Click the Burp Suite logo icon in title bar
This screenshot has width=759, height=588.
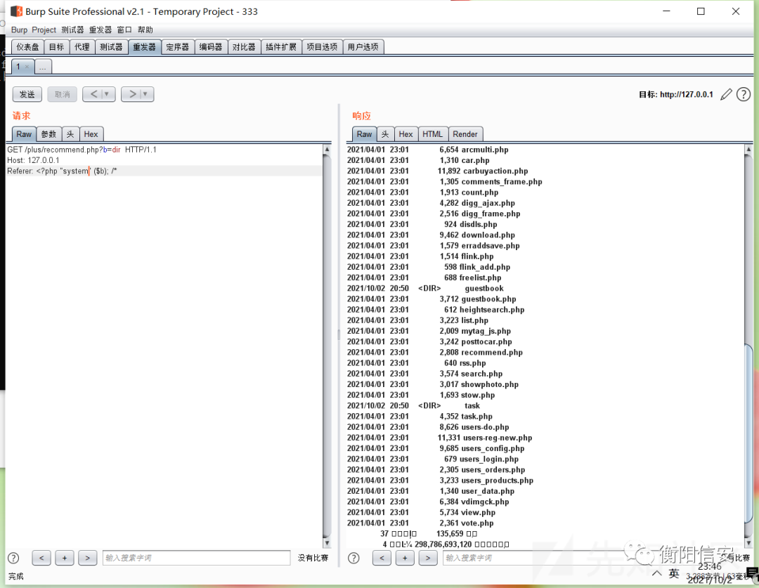point(16,11)
